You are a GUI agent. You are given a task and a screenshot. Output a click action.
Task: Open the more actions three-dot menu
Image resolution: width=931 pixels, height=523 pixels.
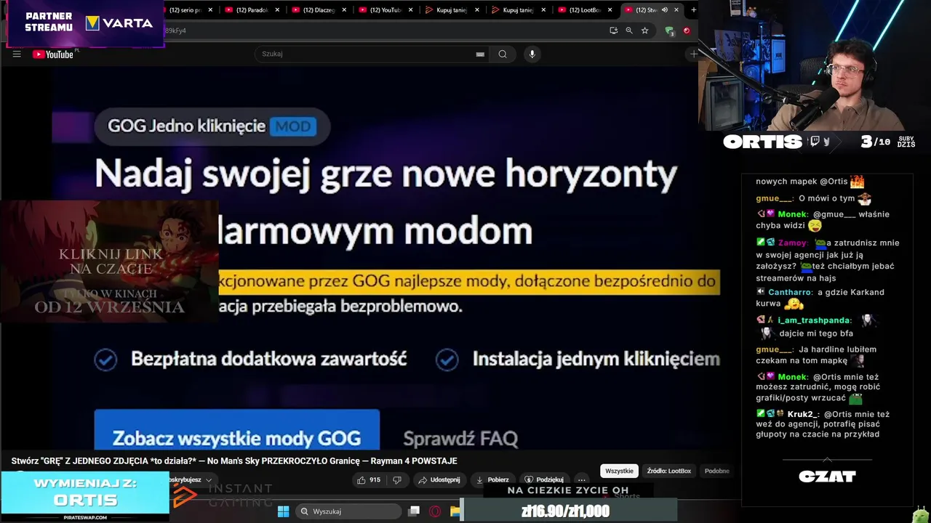tap(581, 479)
